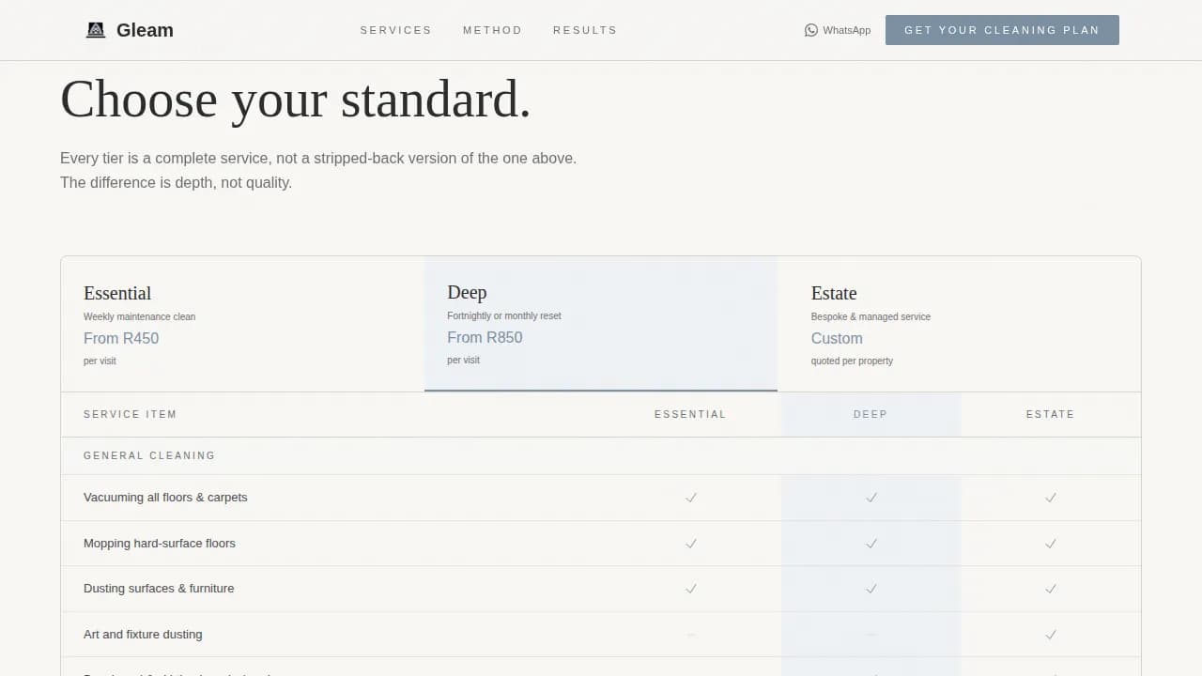
Task: Expand the SERVICE ITEM header row
Action: pyautogui.click(x=131, y=414)
